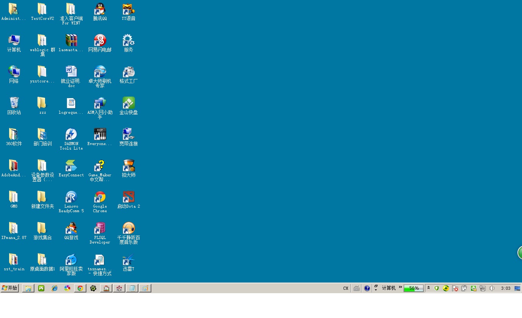Select the YY语音 desktop icon

(128, 12)
